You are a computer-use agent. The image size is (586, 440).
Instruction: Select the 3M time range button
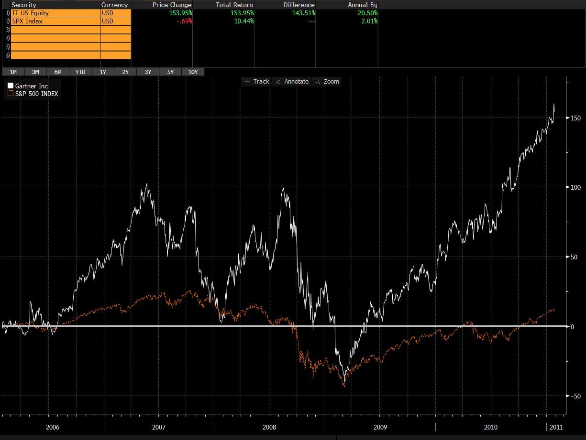coord(35,72)
